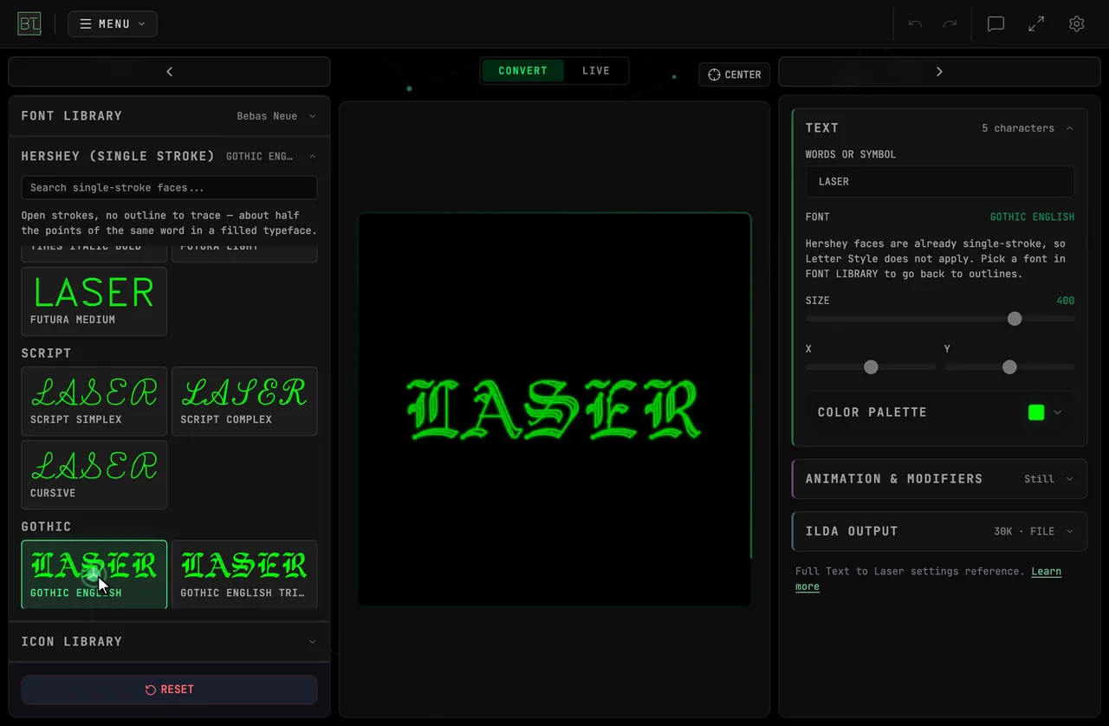Open settings gear icon
Image resolution: width=1109 pixels, height=726 pixels.
[1076, 24]
